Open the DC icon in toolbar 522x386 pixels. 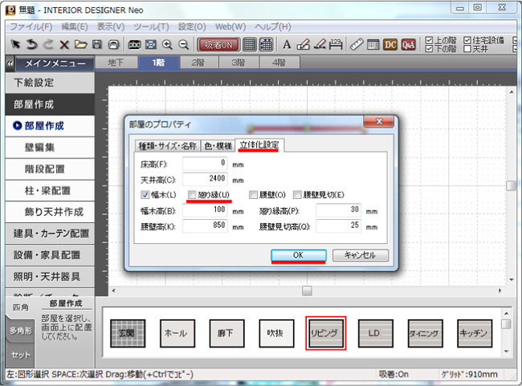(x=391, y=44)
